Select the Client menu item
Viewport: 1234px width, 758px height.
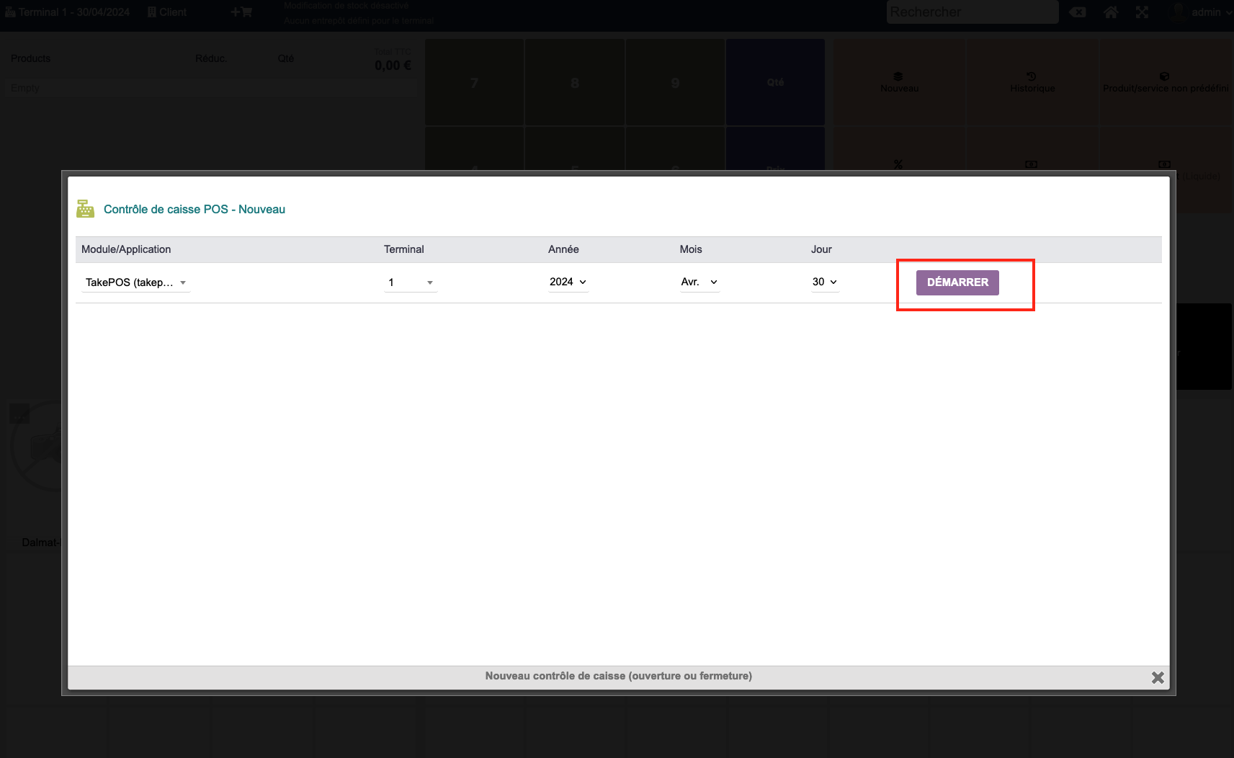click(167, 12)
